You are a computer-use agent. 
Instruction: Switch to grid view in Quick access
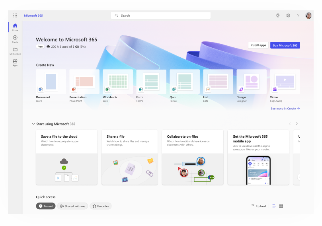(x=281, y=206)
